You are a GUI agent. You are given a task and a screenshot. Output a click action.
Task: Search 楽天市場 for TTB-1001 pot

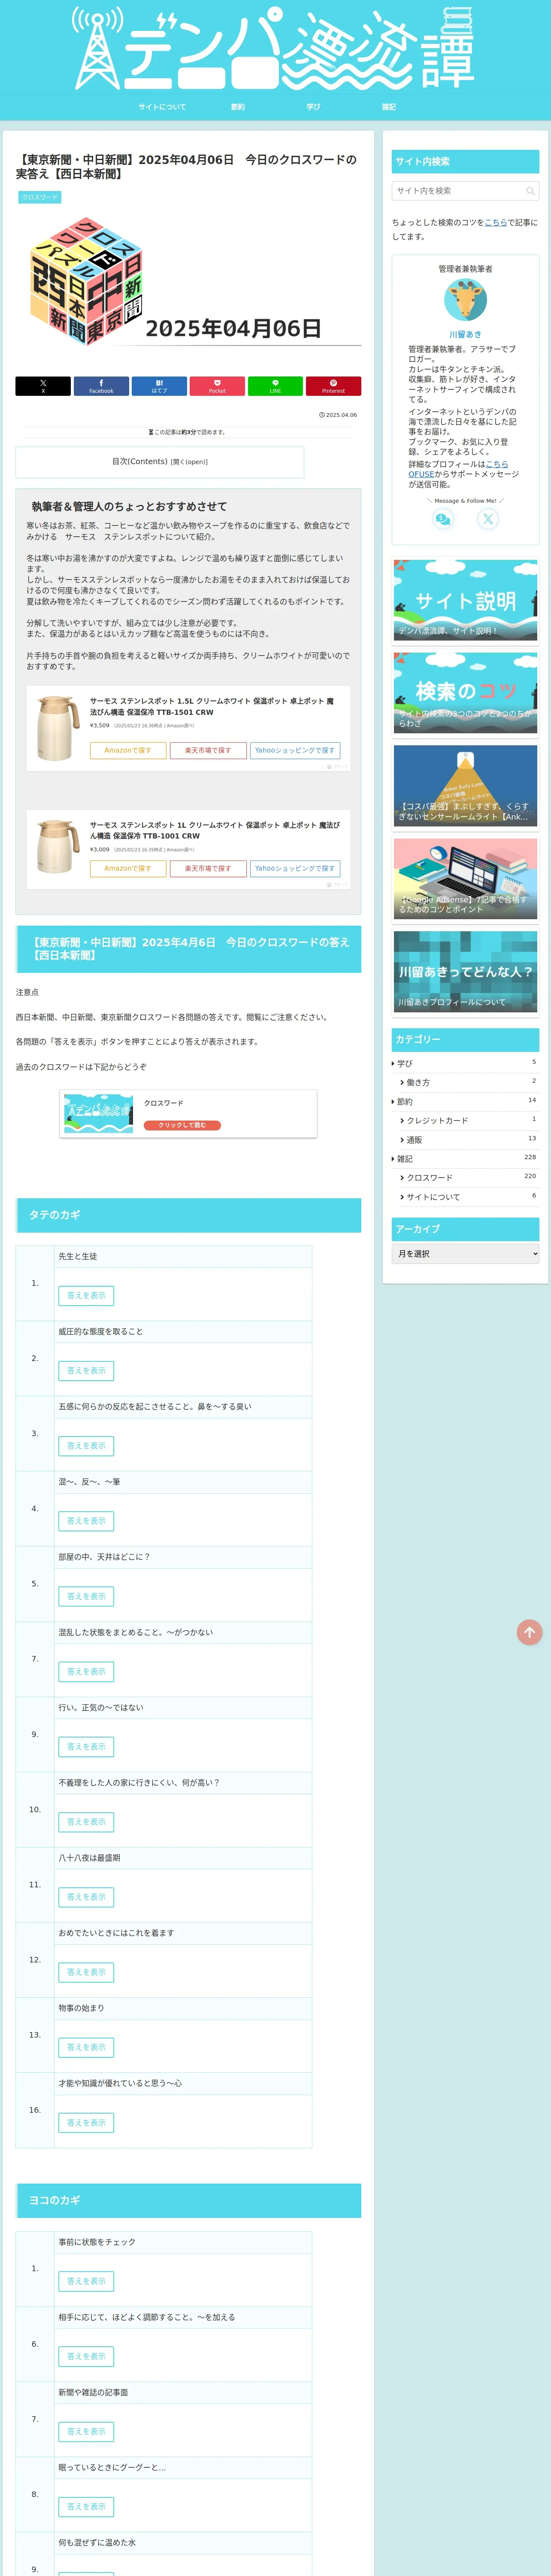(x=208, y=868)
